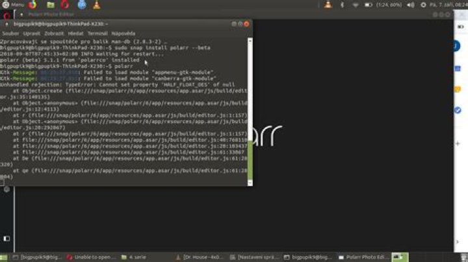This screenshot has height=262, width=468.
Task: Switch to 'Unable to open...' Opera taskbar entry
Action: tap(92, 257)
